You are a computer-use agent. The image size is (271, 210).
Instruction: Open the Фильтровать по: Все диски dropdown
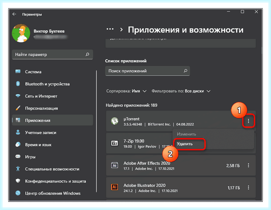point(181,91)
